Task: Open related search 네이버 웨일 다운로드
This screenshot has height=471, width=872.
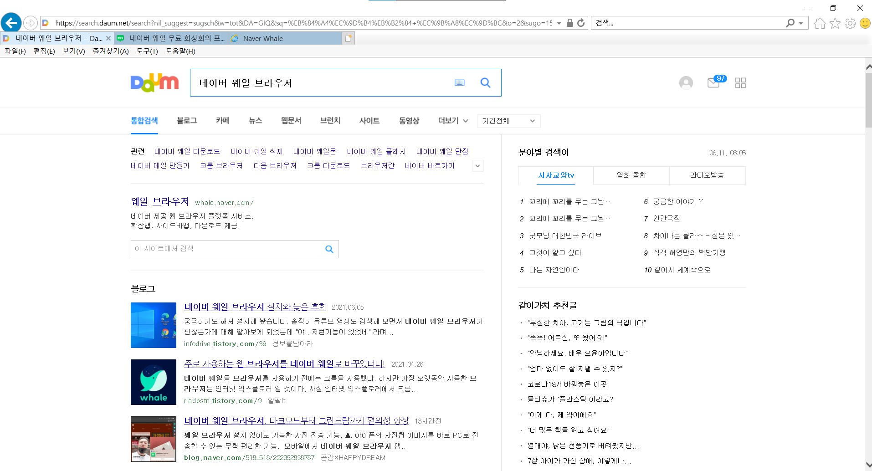Action: click(187, 152)
